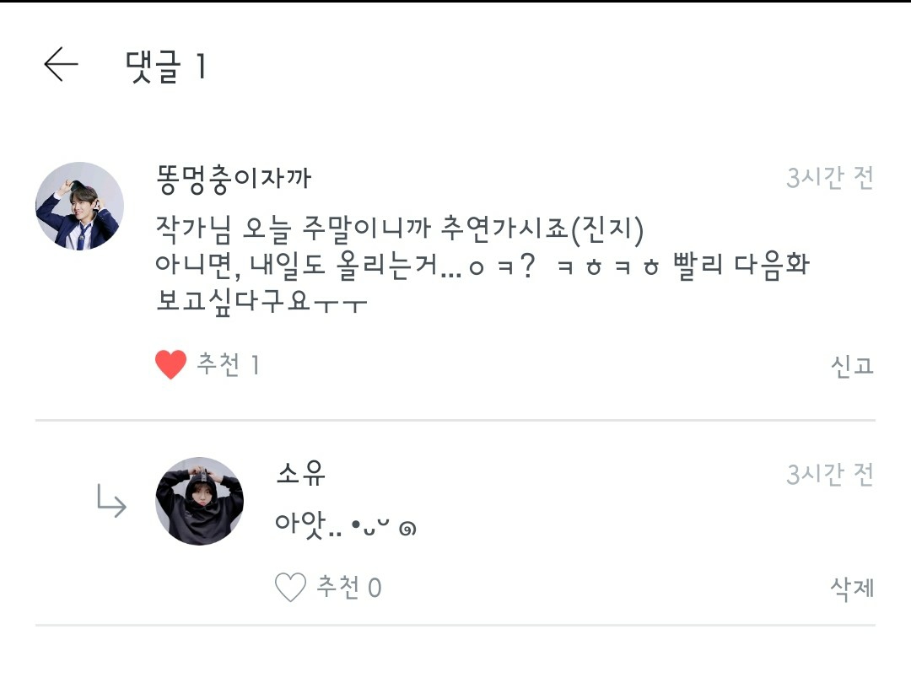Open 소유's profile picture
Screen dimensions: 911x683
tap(200, 502)
